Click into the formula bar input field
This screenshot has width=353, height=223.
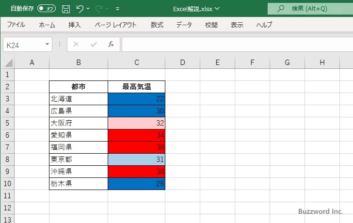coord(237,44)
